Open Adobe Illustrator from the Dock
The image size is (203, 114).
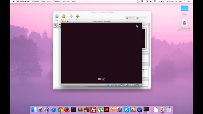tap(107, 110)
